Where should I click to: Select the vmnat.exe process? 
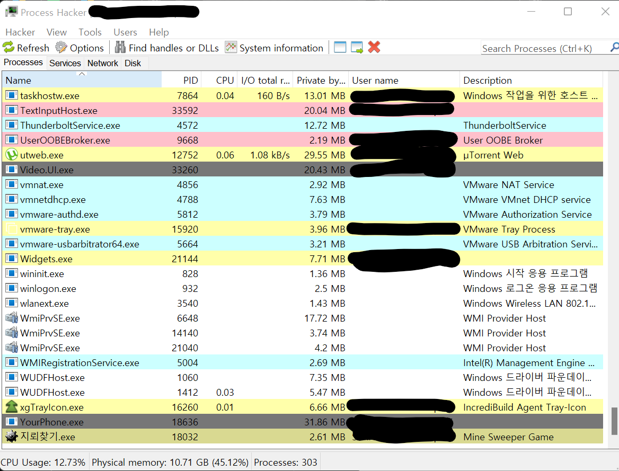(x=303, y=184)
